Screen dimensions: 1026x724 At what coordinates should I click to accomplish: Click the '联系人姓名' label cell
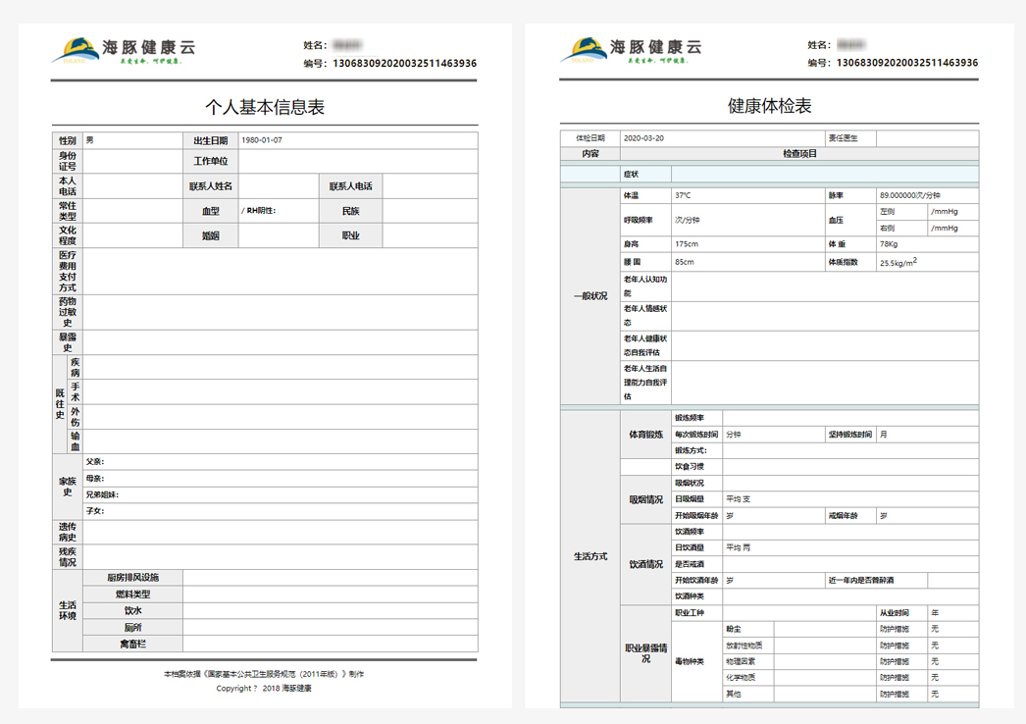(211, 186)
